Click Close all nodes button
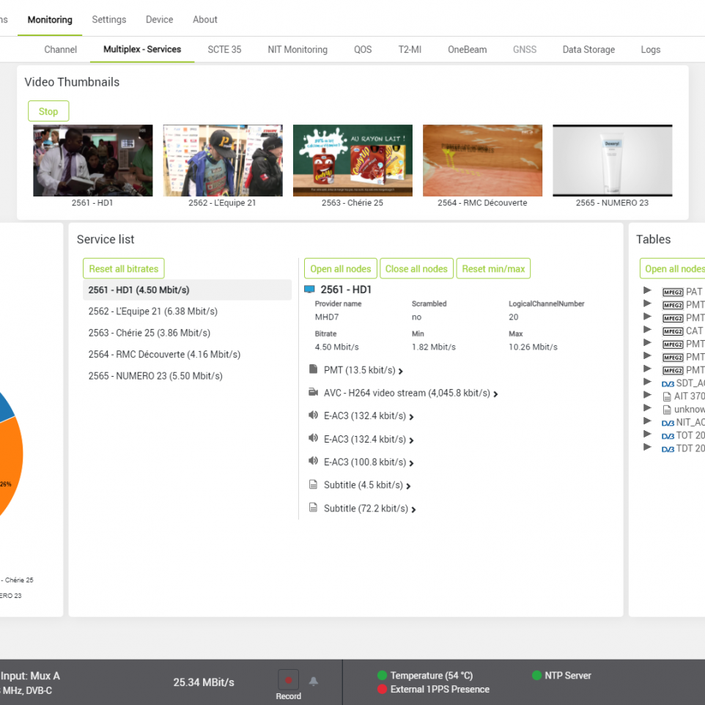705x705 pixels. pyautogui.click(x=416, y=268)
